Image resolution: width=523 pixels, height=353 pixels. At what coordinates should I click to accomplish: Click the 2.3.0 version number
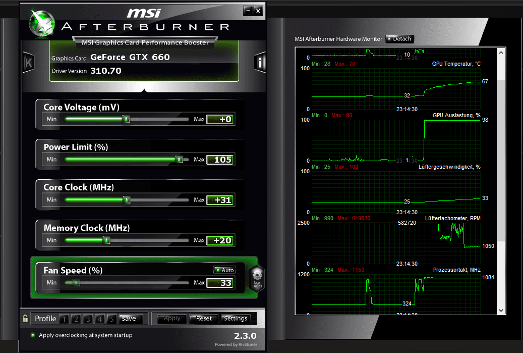(245, 336)
